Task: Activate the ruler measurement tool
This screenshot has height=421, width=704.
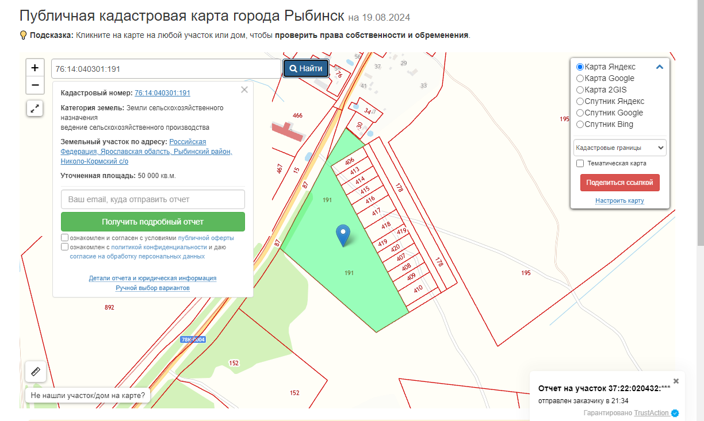Action: [35, 372]
